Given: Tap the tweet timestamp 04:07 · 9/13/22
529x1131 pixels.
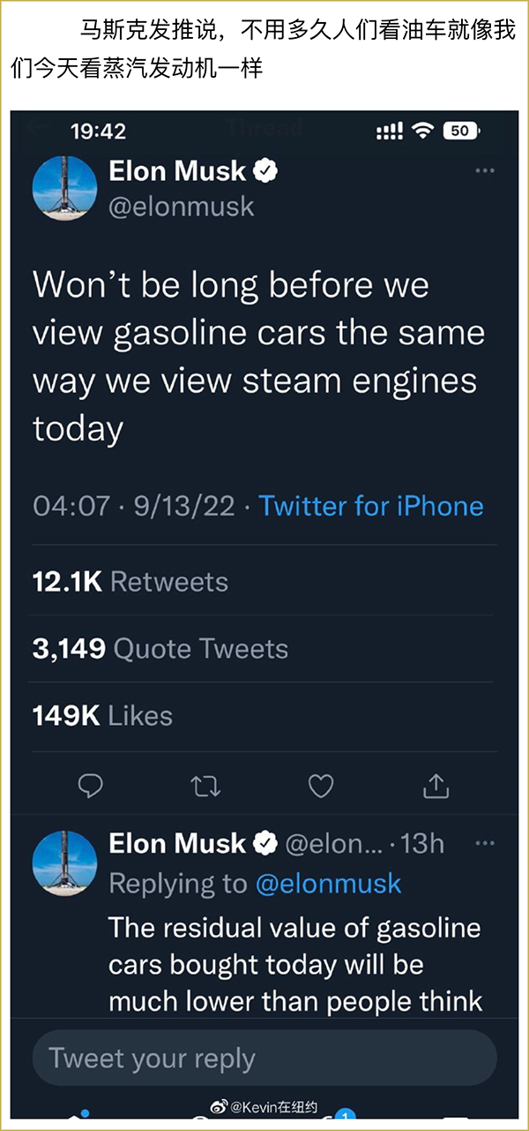Looking at the screenshot, I should 134,506.
